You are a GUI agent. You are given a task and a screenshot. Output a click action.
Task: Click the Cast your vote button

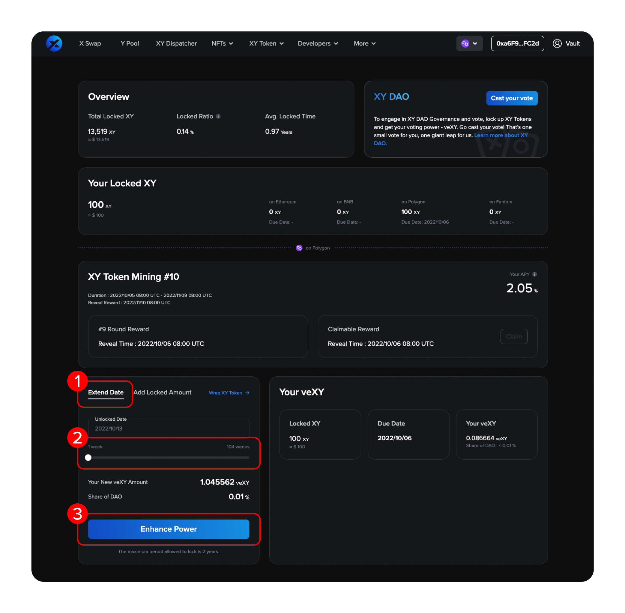pyautogui.click(x=512, y=98)
